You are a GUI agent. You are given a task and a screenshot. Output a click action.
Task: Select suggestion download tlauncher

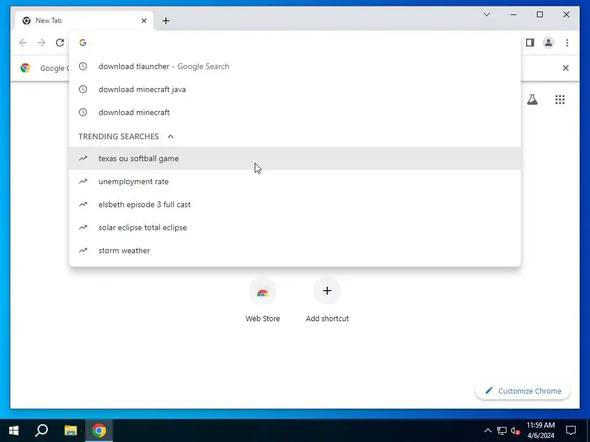pos(295,67)
